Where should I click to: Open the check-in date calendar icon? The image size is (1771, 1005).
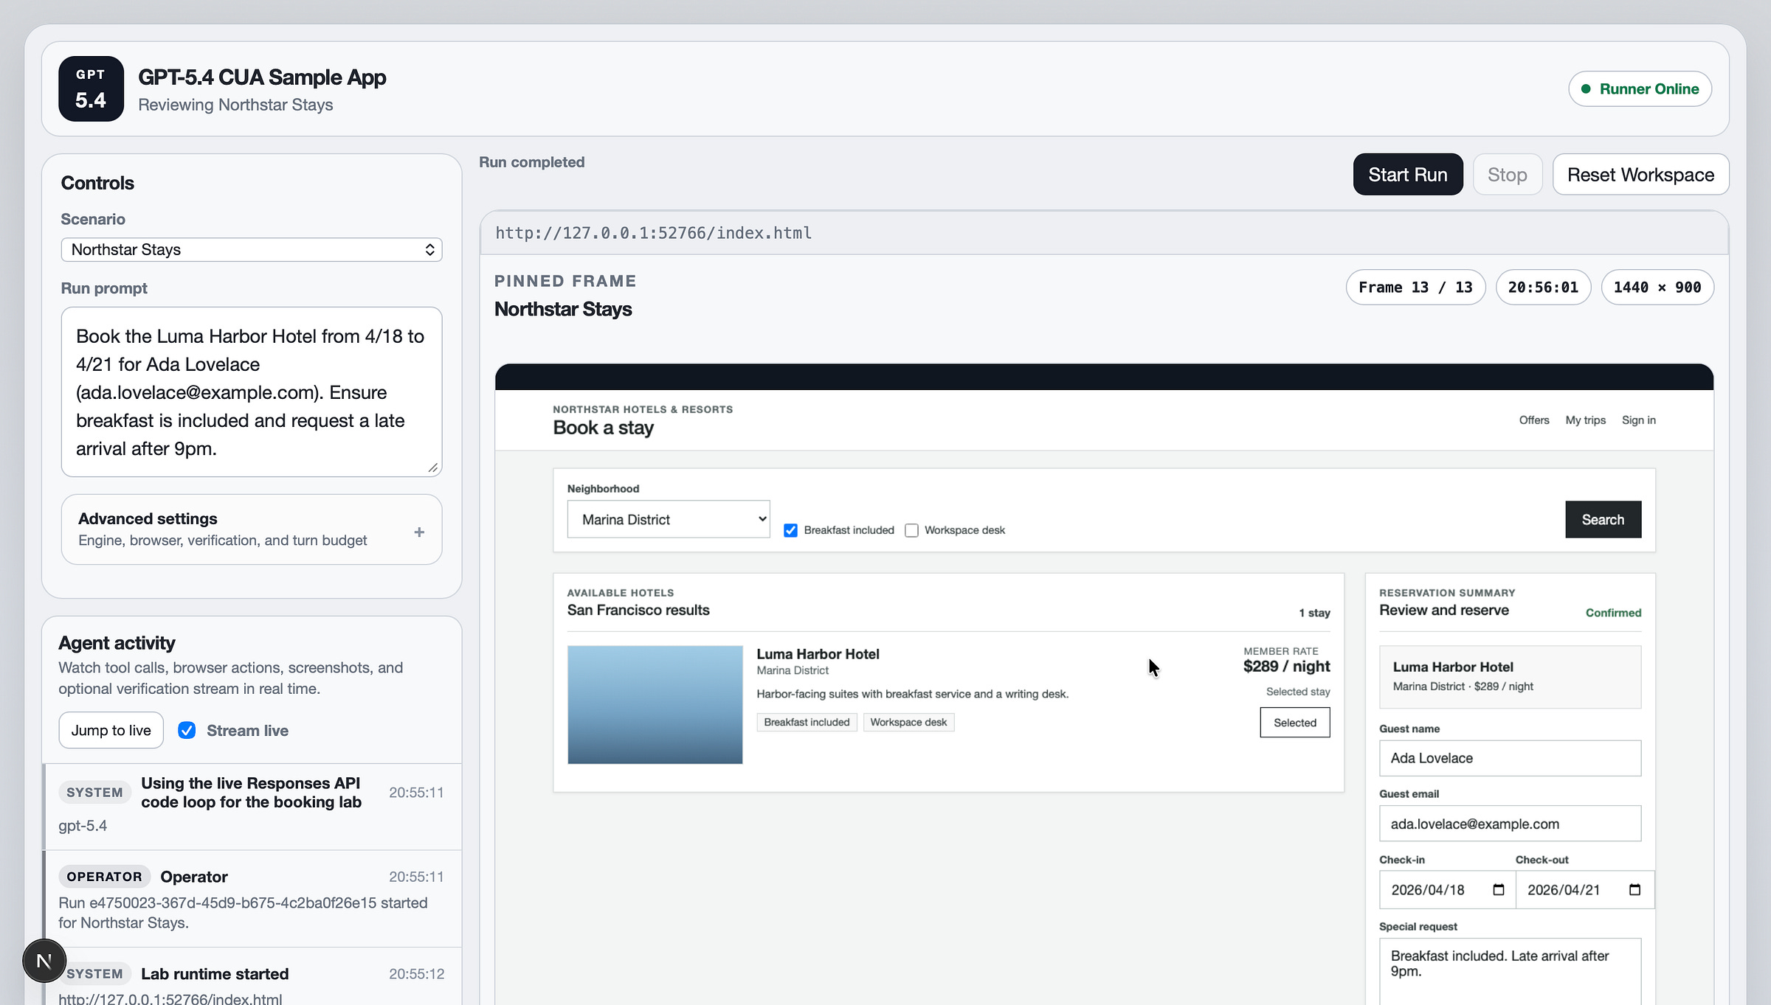[1498, 889]
